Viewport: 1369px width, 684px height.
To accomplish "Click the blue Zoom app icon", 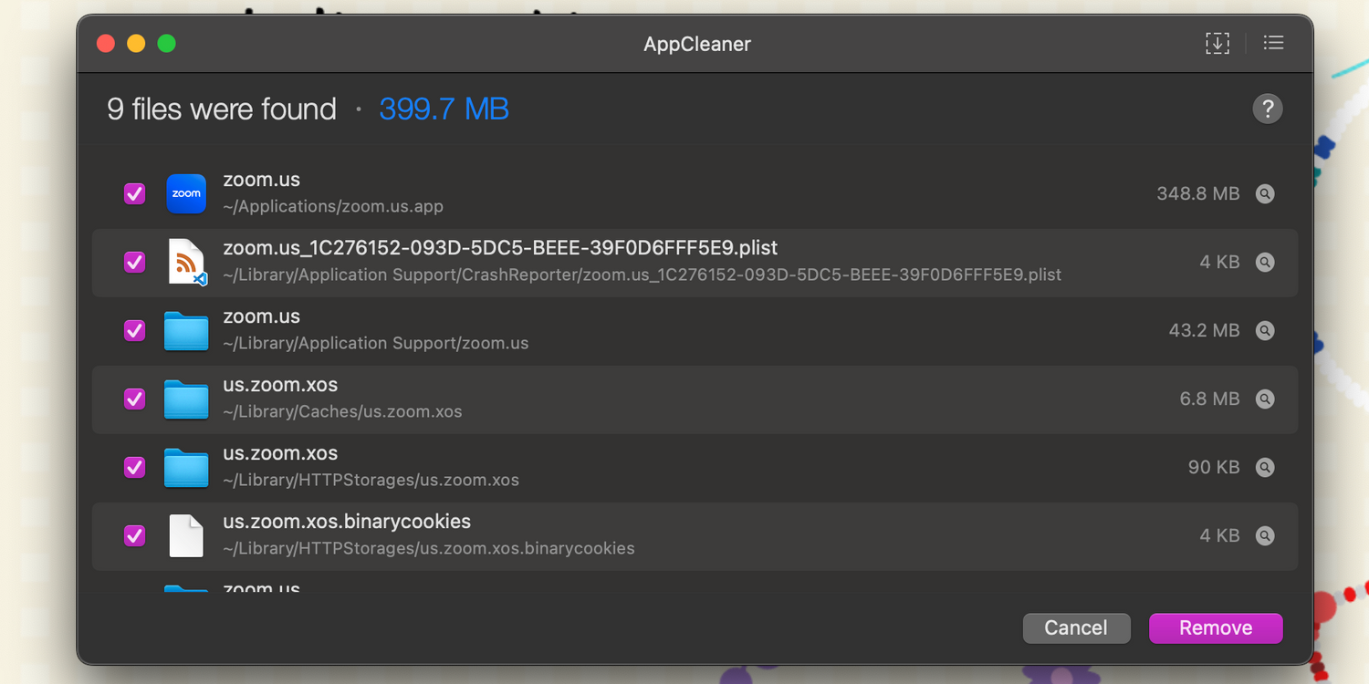I will [x=186, y=193].
